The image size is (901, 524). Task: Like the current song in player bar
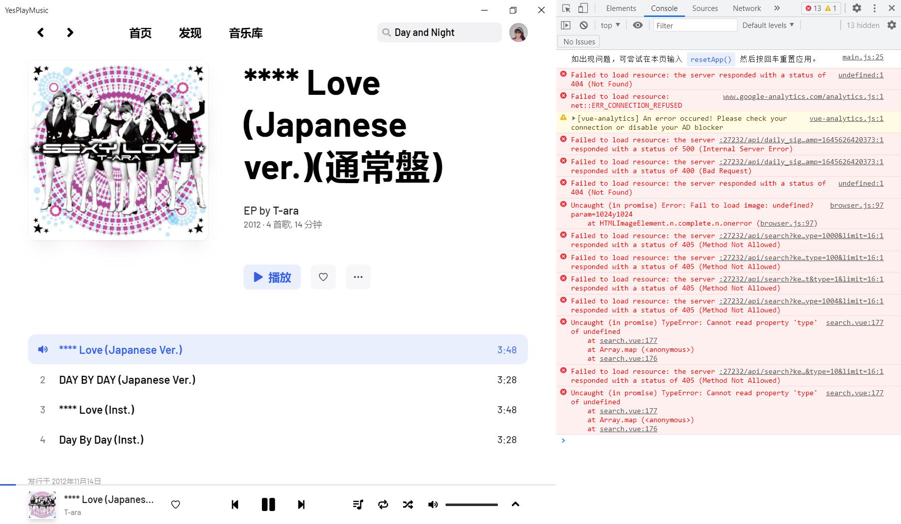coord(176,505)
